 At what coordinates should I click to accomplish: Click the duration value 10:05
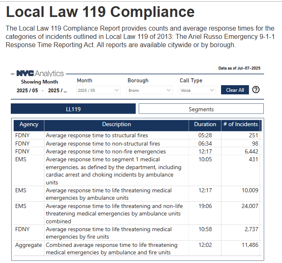(x=205, y=159)
